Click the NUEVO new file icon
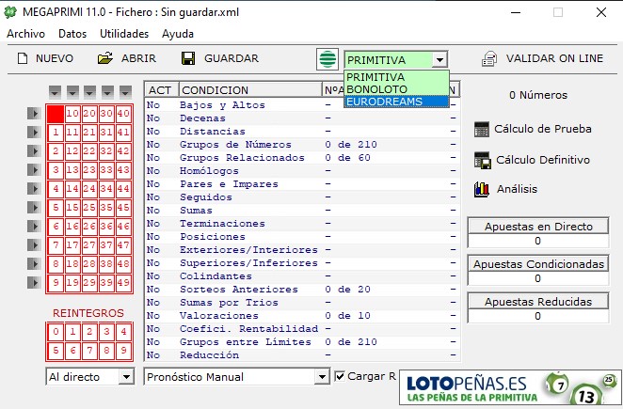The image size is (623, 409). pyautogui.click(x=23, y=58)
